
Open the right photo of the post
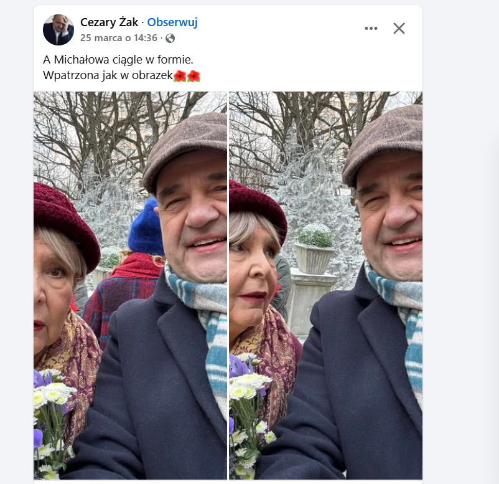[x=325, y=285]
